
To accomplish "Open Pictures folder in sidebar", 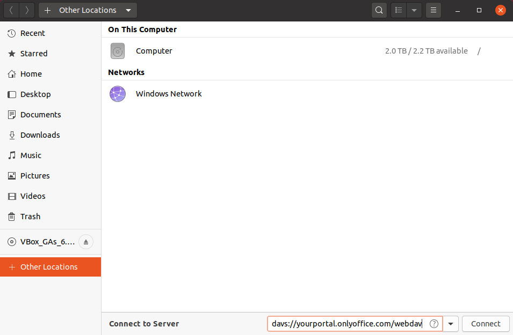I will (50, 176).
